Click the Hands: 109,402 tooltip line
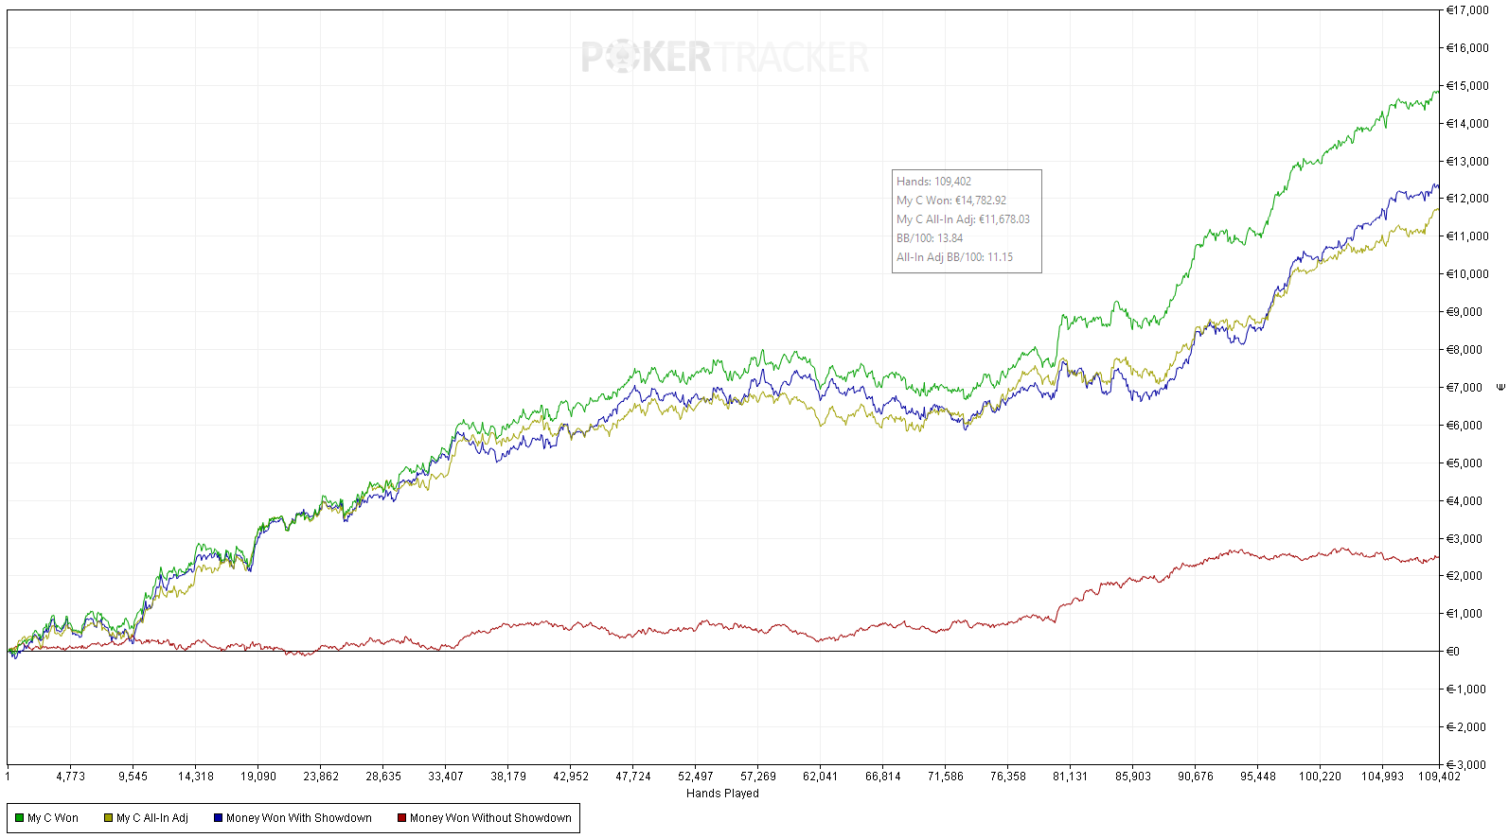The image size is (1509, 838). 933,182
